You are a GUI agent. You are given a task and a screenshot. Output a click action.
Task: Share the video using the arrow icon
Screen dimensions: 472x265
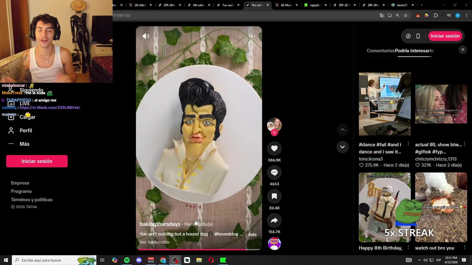click(274, 220)
